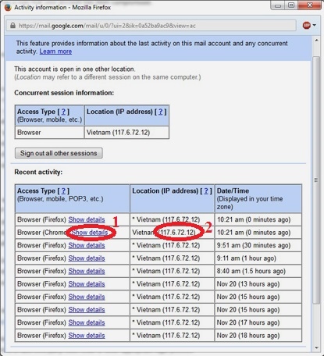Click the Firefox logo in the title bar
Viewport: 324px width, 356px height.
(x=8, y=7)
